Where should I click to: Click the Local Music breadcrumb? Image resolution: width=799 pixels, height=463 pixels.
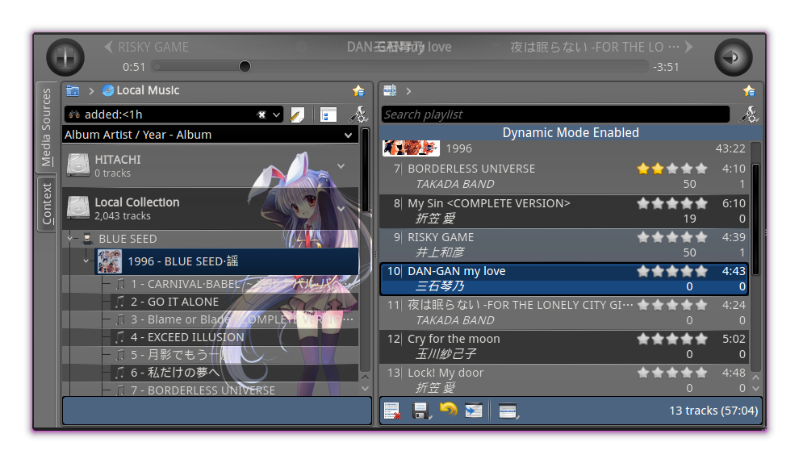(141, 90)
